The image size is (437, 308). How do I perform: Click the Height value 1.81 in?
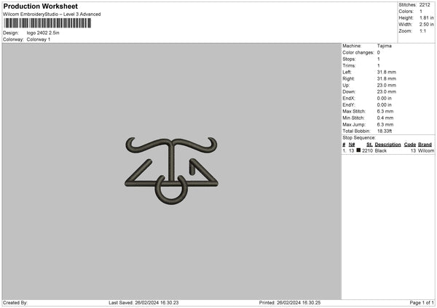[x=427, y=17]
